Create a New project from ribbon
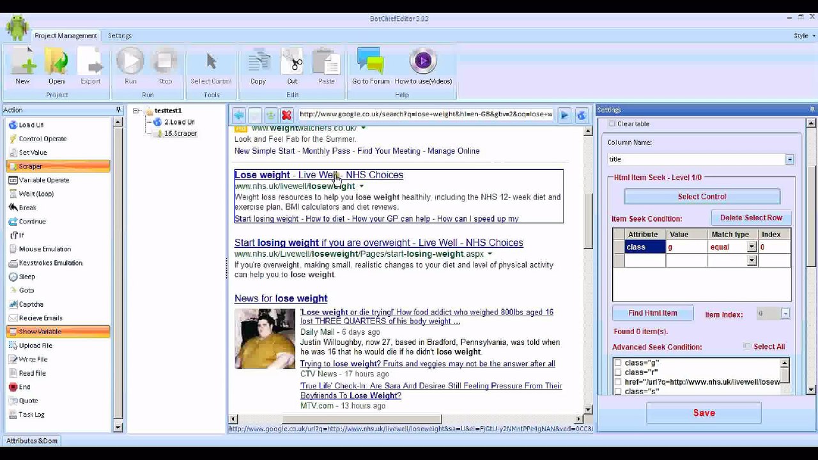 point(22,66)
